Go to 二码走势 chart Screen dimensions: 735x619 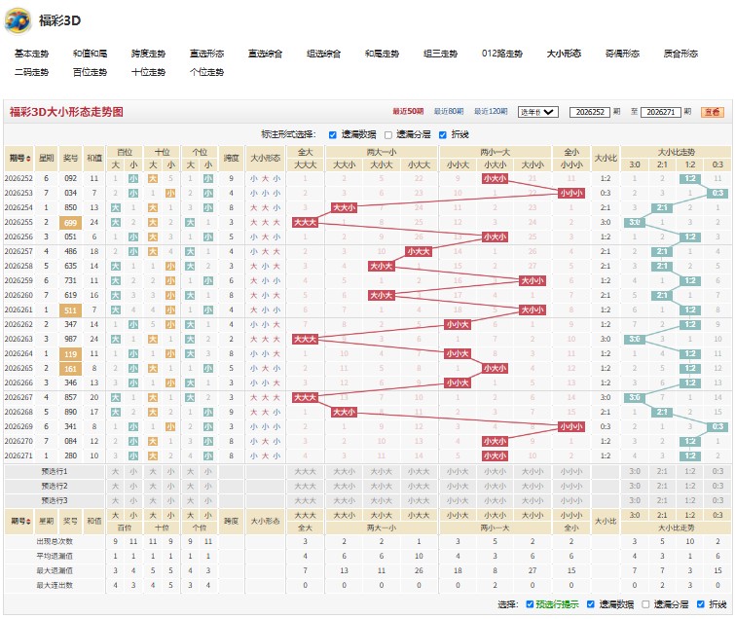pos(31,72)
